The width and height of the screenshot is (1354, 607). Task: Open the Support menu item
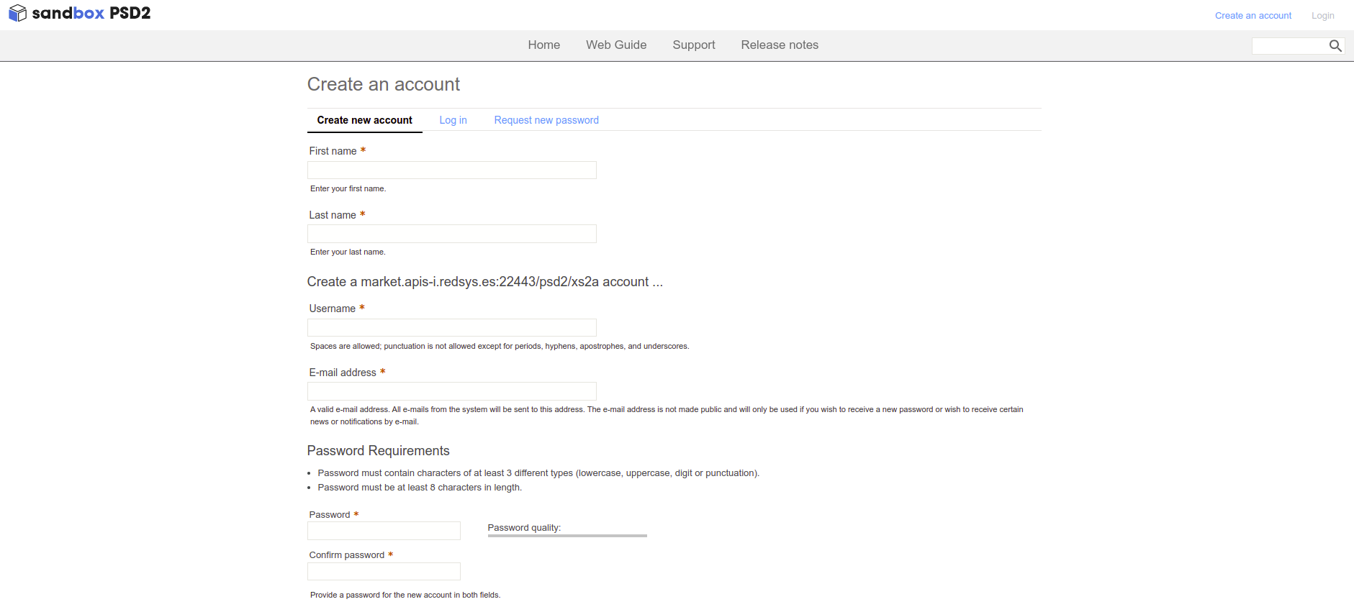coord(693,45)
